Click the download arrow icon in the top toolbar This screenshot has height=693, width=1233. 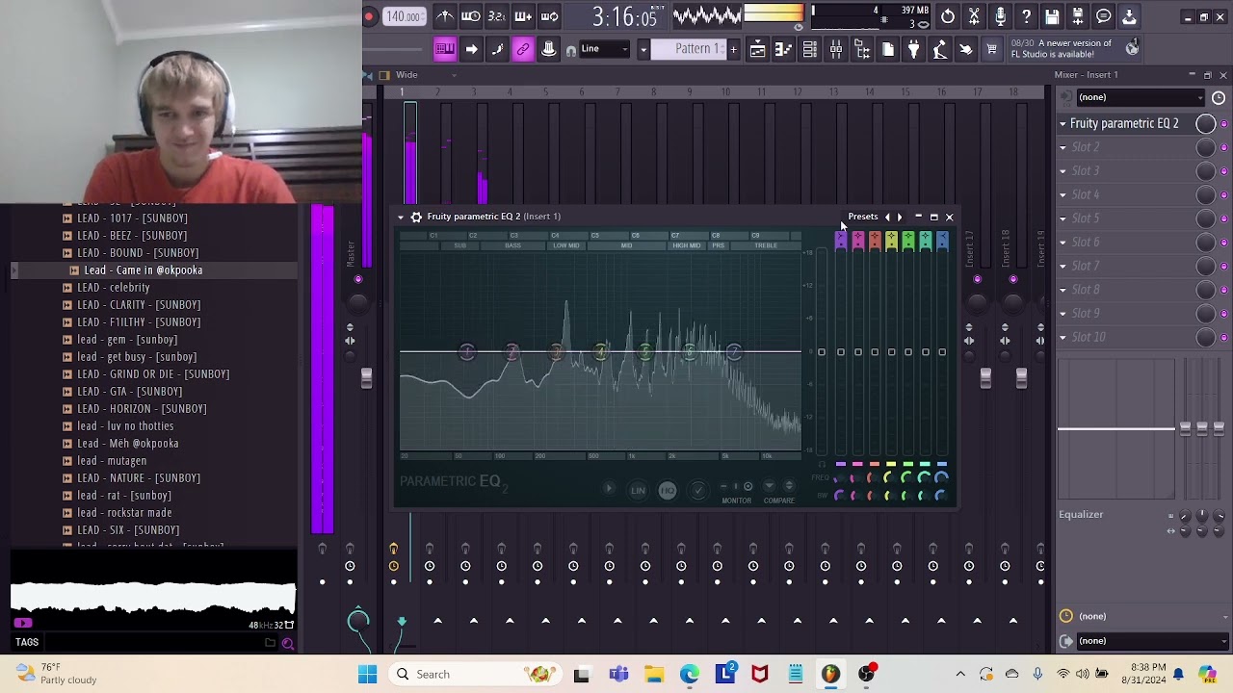point(1130,16)
